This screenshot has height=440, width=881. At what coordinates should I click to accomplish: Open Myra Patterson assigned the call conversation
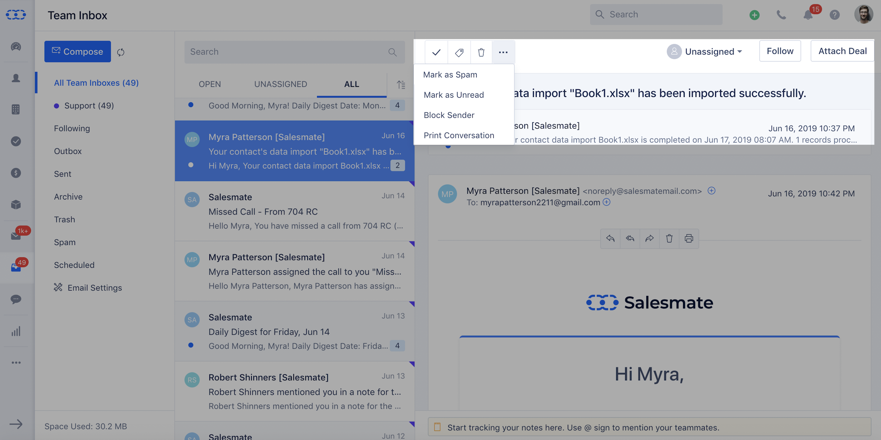(x=295, y=271)
